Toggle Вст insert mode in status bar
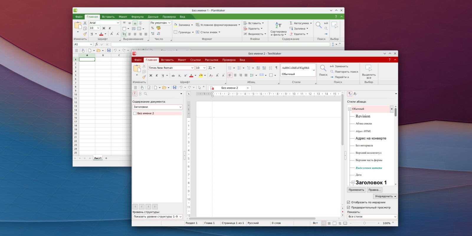 pyautogui.click(x=315, y=223)
